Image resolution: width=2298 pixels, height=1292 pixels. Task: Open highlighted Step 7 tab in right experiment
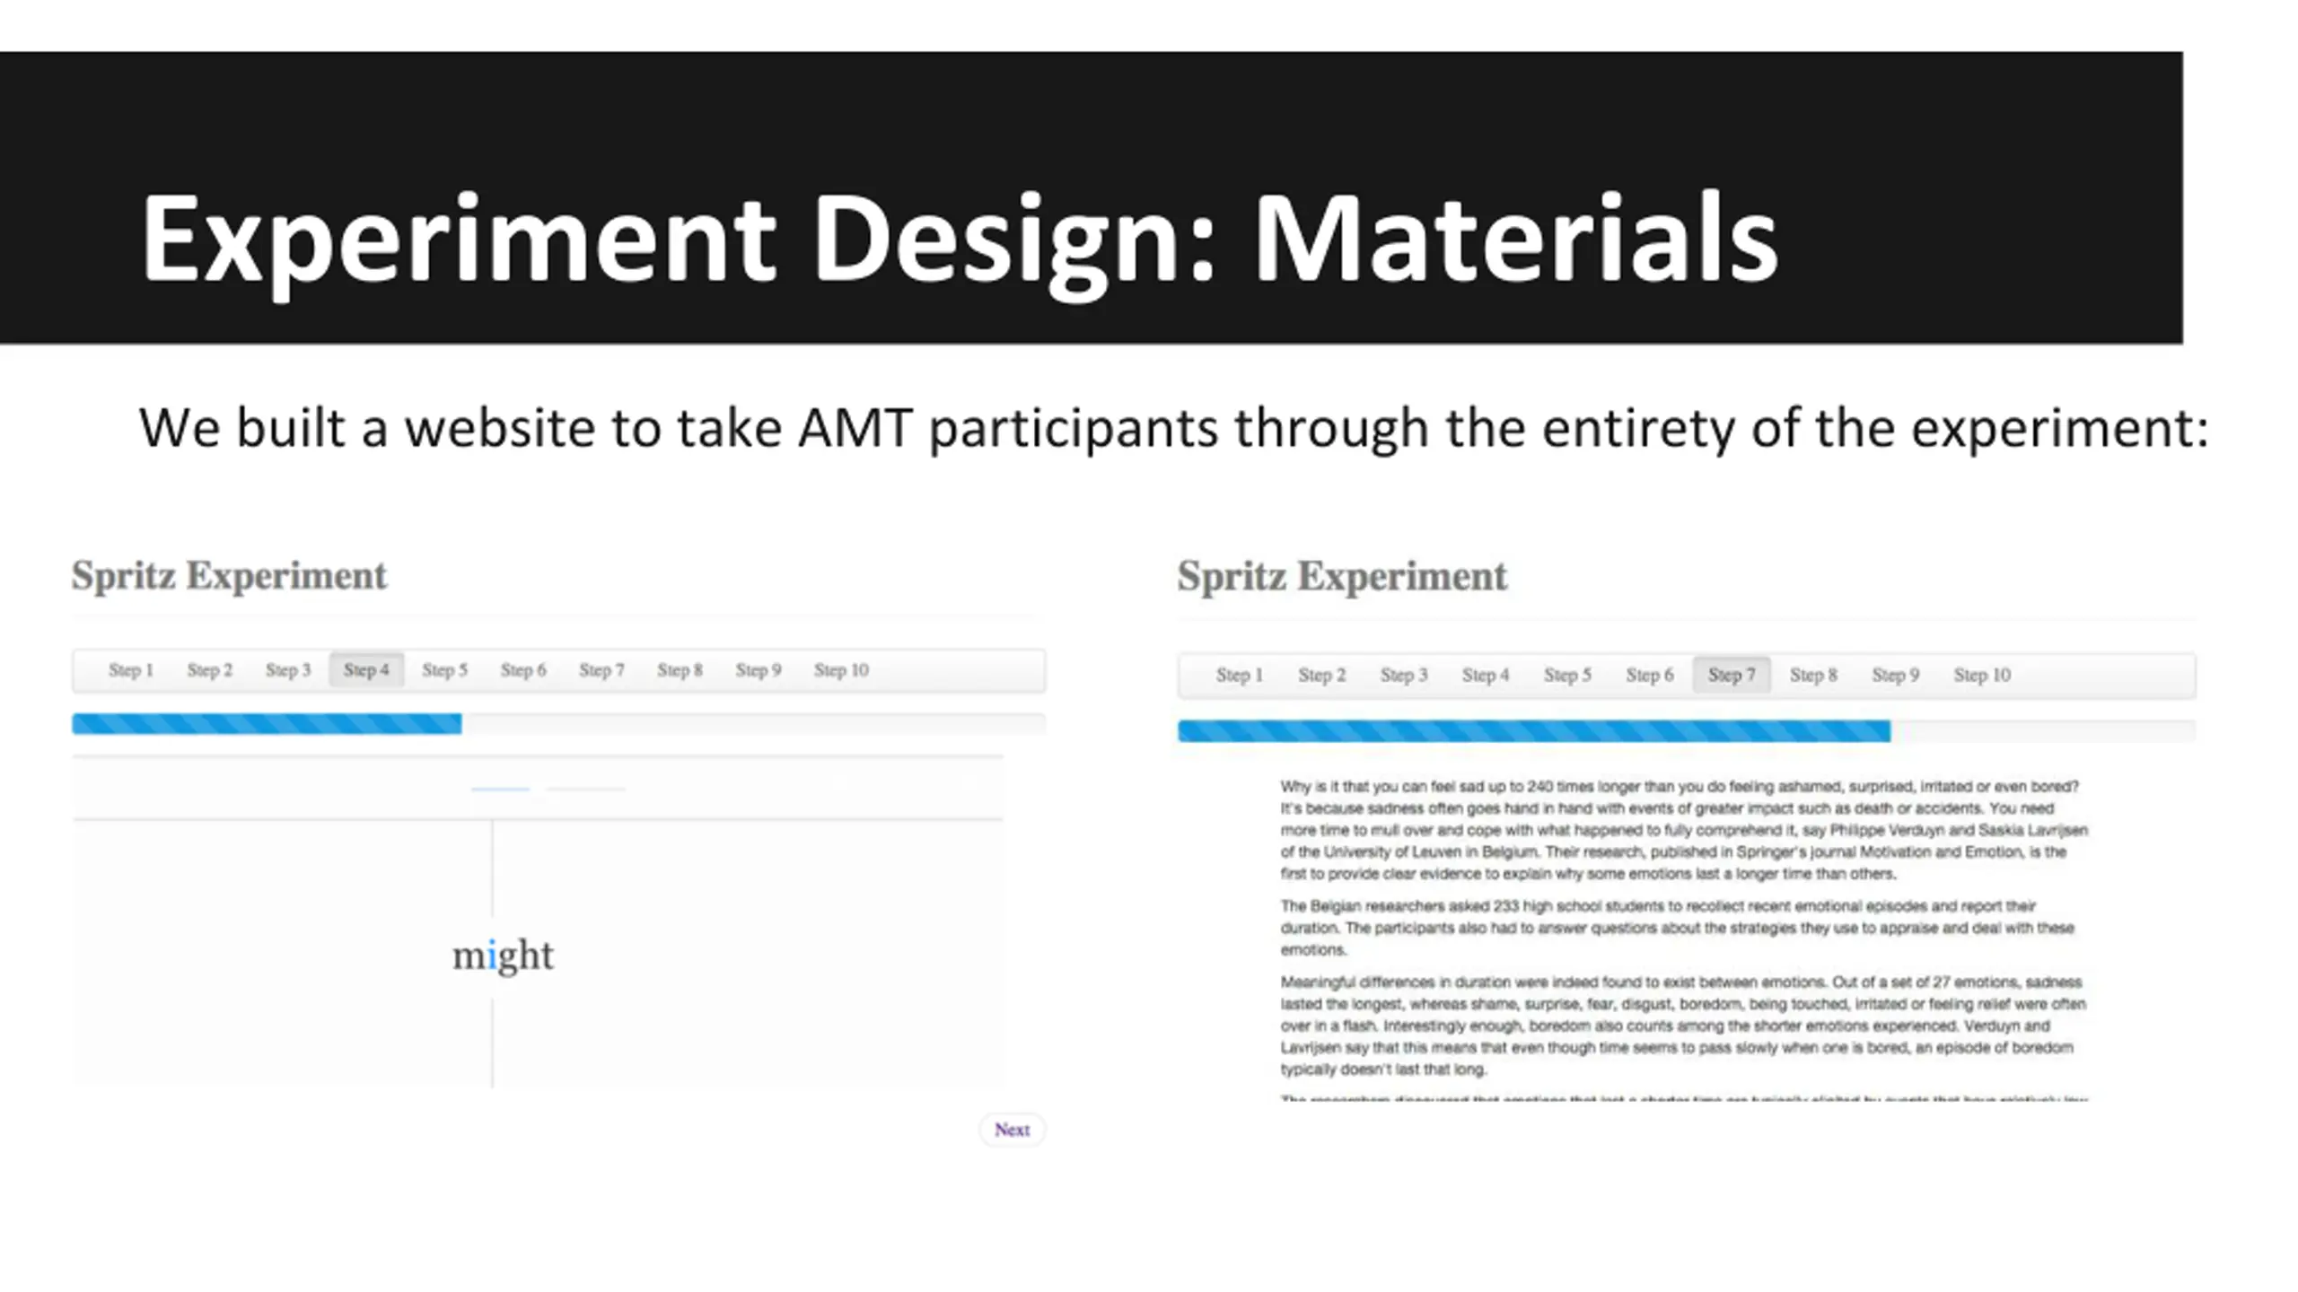click(1732, 675)
